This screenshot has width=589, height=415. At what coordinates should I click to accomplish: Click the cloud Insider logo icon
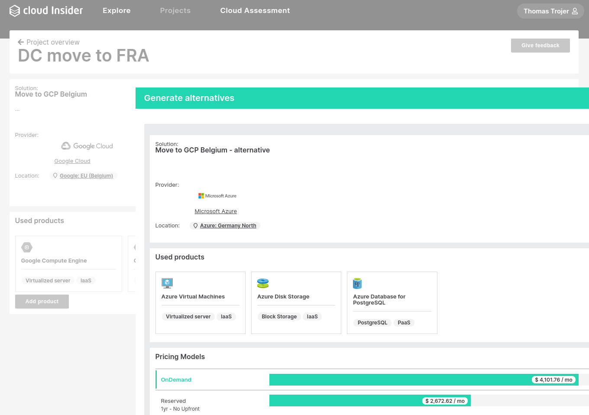tap(15, 11)
